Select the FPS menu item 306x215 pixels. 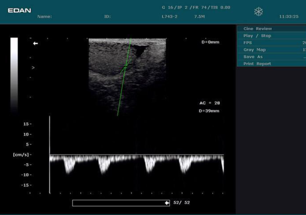click(x=272, y=43)
